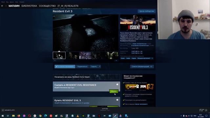Select the second screenshot thumbnail
This screenshot has width=210, height=118.
[72, 55]
